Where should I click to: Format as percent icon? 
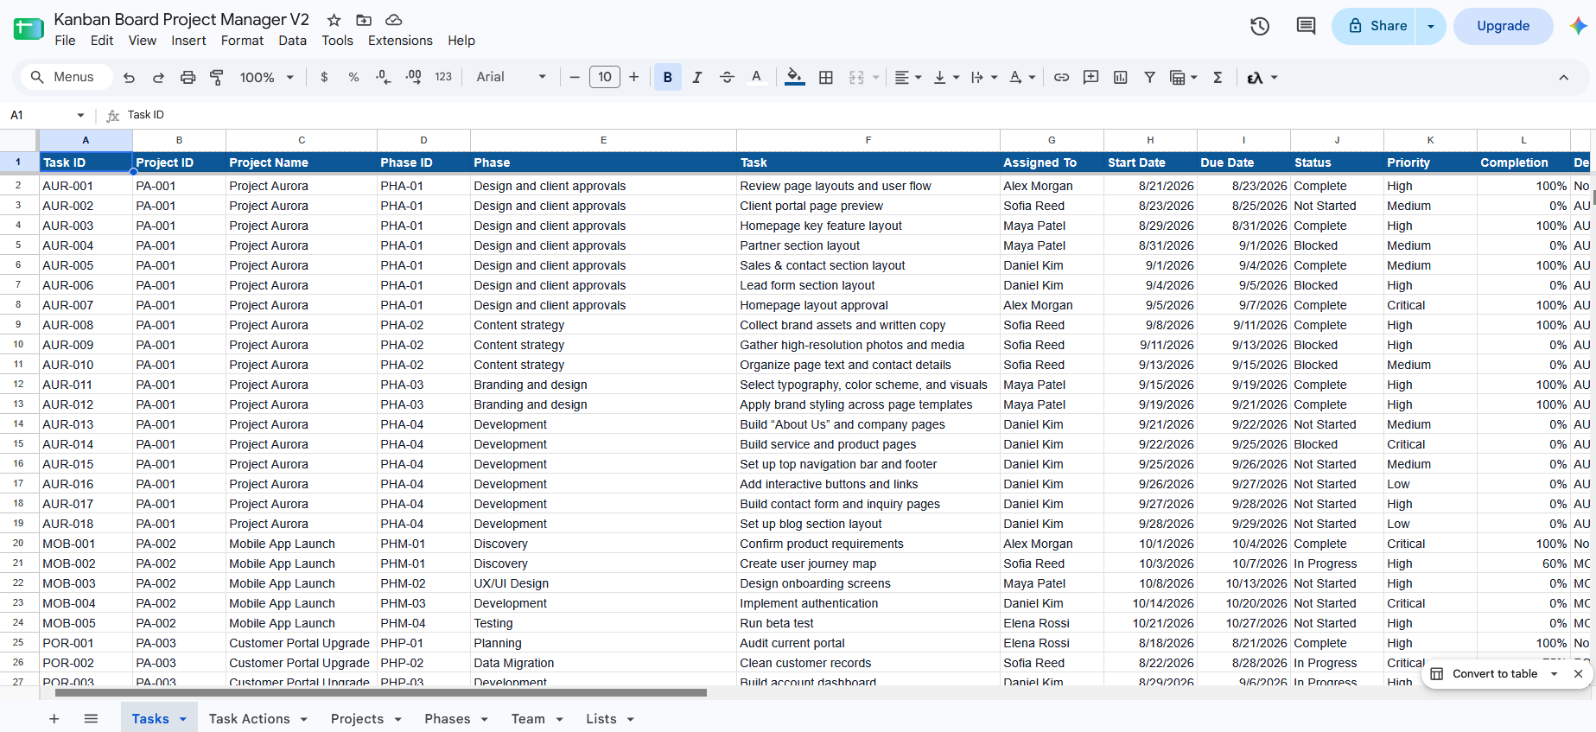[x=353, y=78]
